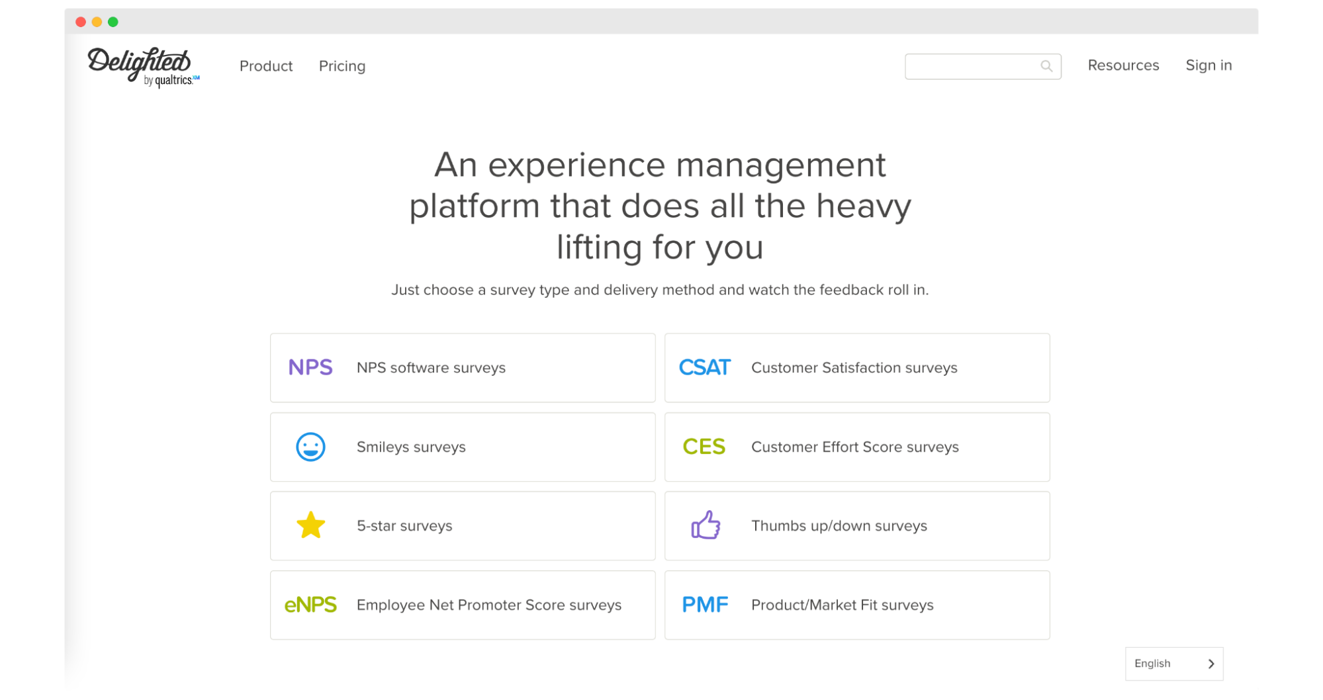This screenshot has height=700, width=1323.
Task: Click the blue CSAT icon
Action: pyautogui.click(x=705, y=367)
